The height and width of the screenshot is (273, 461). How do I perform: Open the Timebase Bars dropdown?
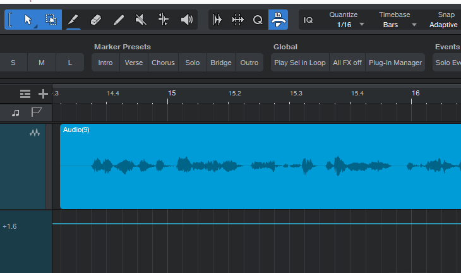coord(398,25)
